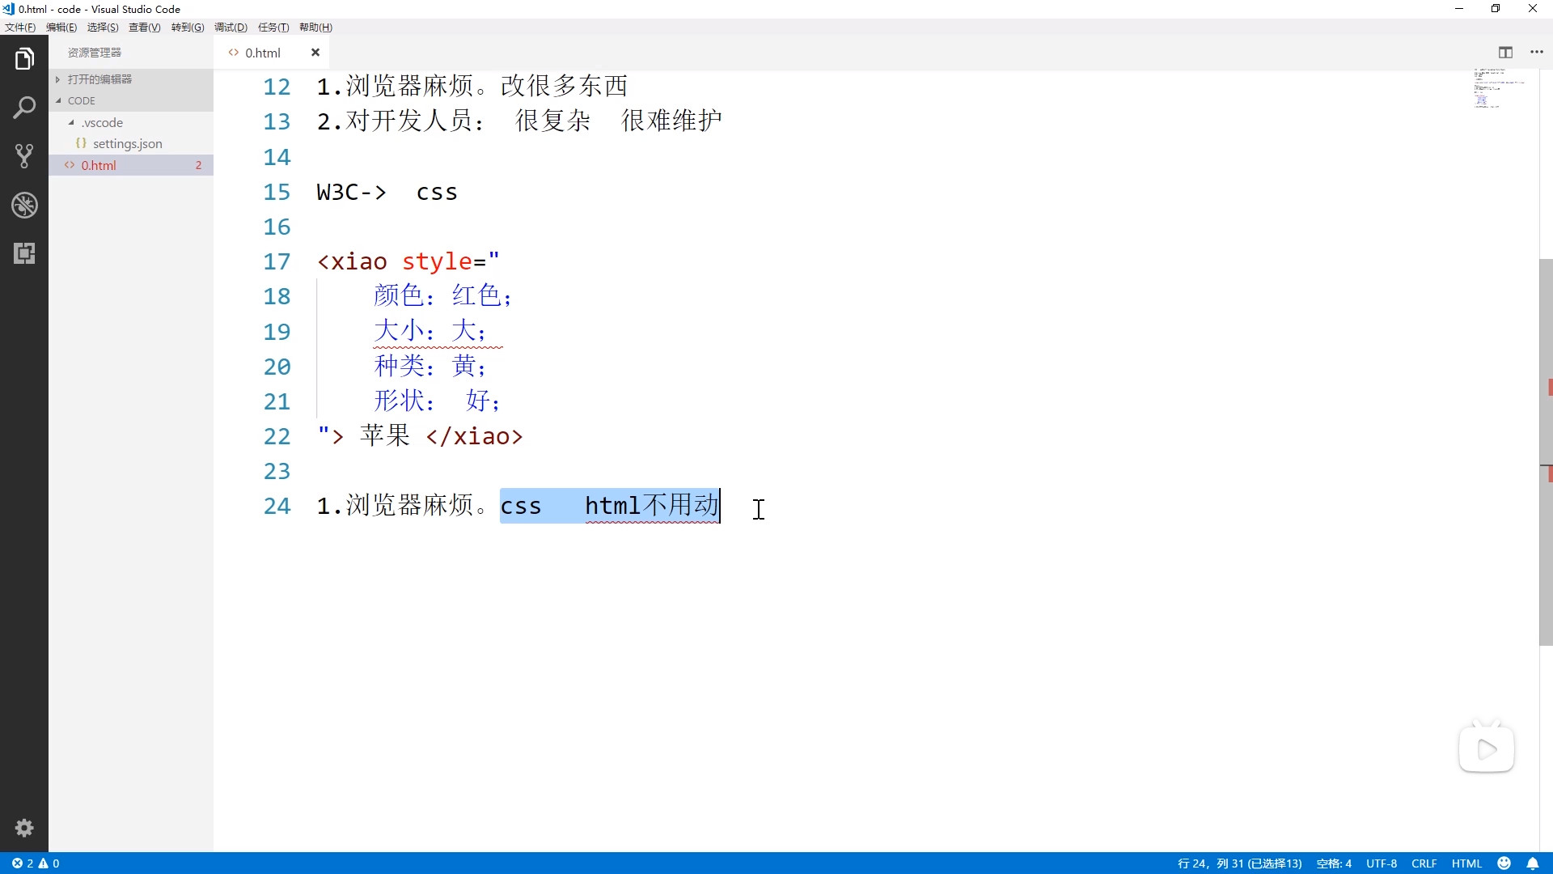Click the notifications bell in status bar
This screenshot has width=1553, height=874.
click(1533, 863)
